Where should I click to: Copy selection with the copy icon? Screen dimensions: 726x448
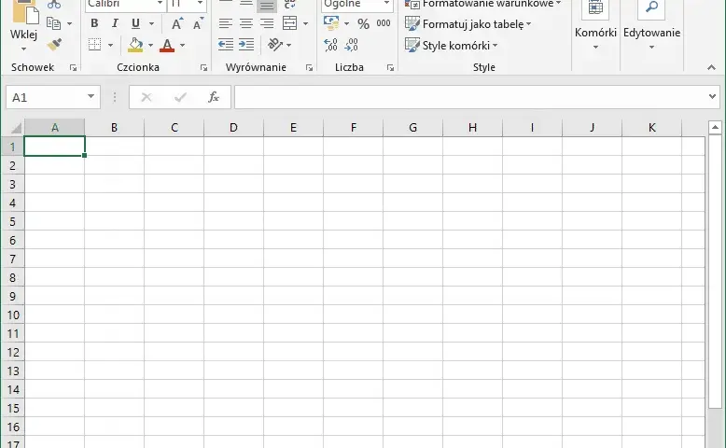(x=54, y=23)
